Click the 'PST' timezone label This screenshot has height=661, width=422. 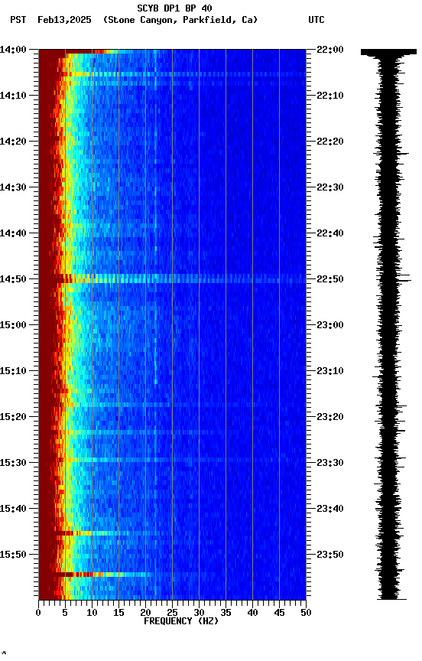click(x=18, y=20)
